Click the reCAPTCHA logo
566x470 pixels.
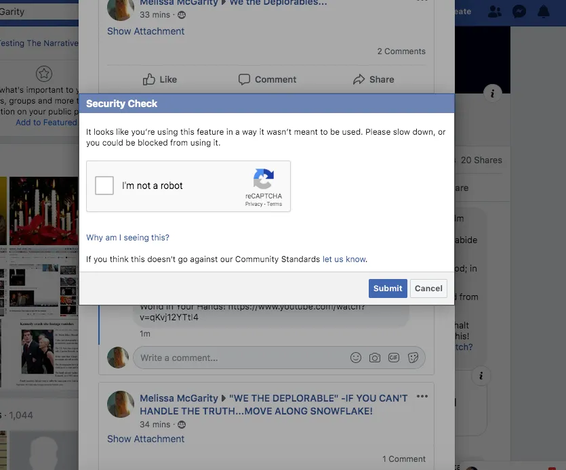[264, 179]
